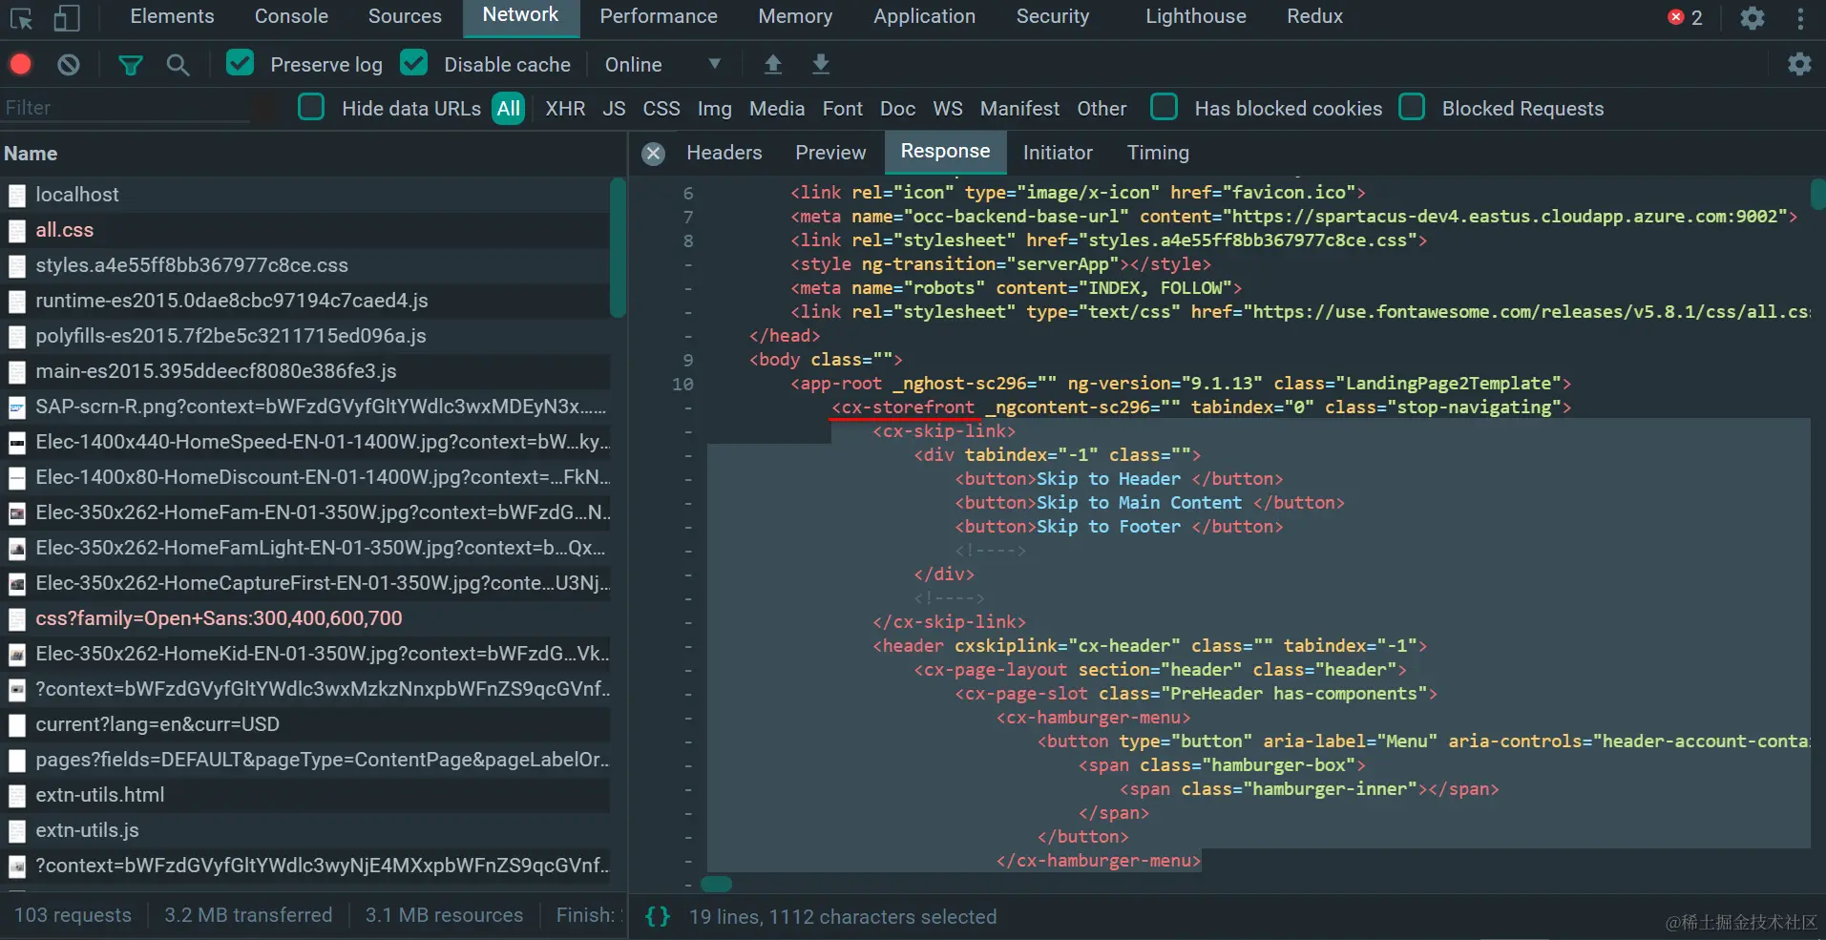This screenshot has height=940, width=1826.
Task: Select main-es2015.395ddeecf8080e386fe3.js request
Action: click(x=305, y=371)
